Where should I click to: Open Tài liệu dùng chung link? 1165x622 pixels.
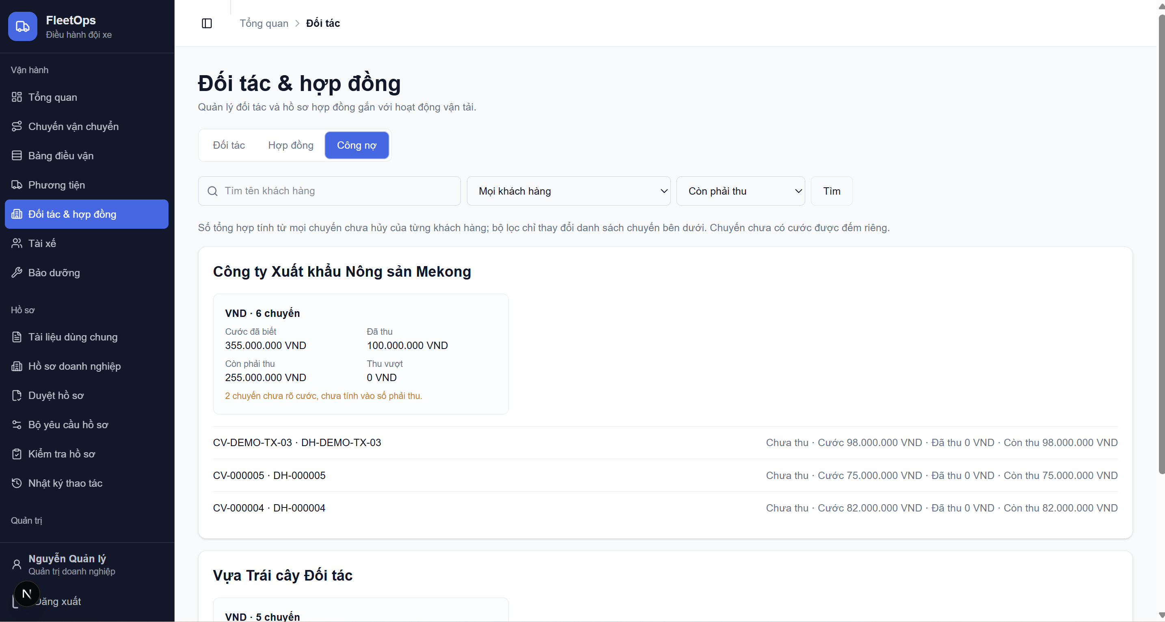[x=86, y=337]
